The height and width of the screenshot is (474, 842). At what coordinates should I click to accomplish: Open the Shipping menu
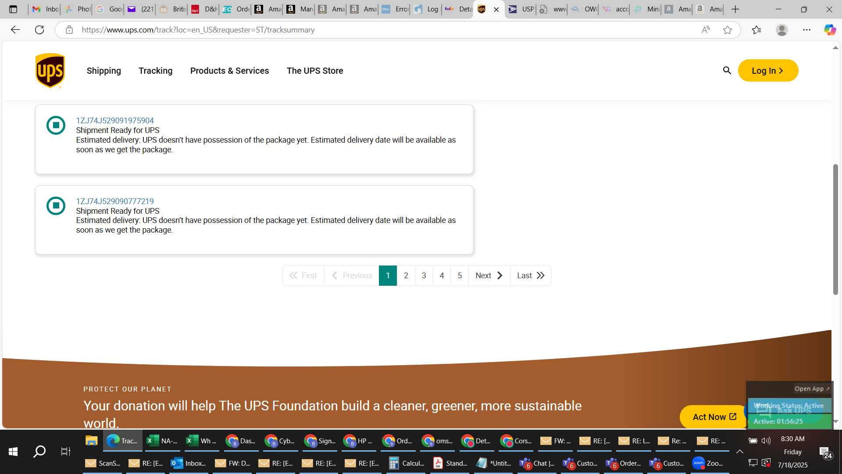[x=103, y=71]
